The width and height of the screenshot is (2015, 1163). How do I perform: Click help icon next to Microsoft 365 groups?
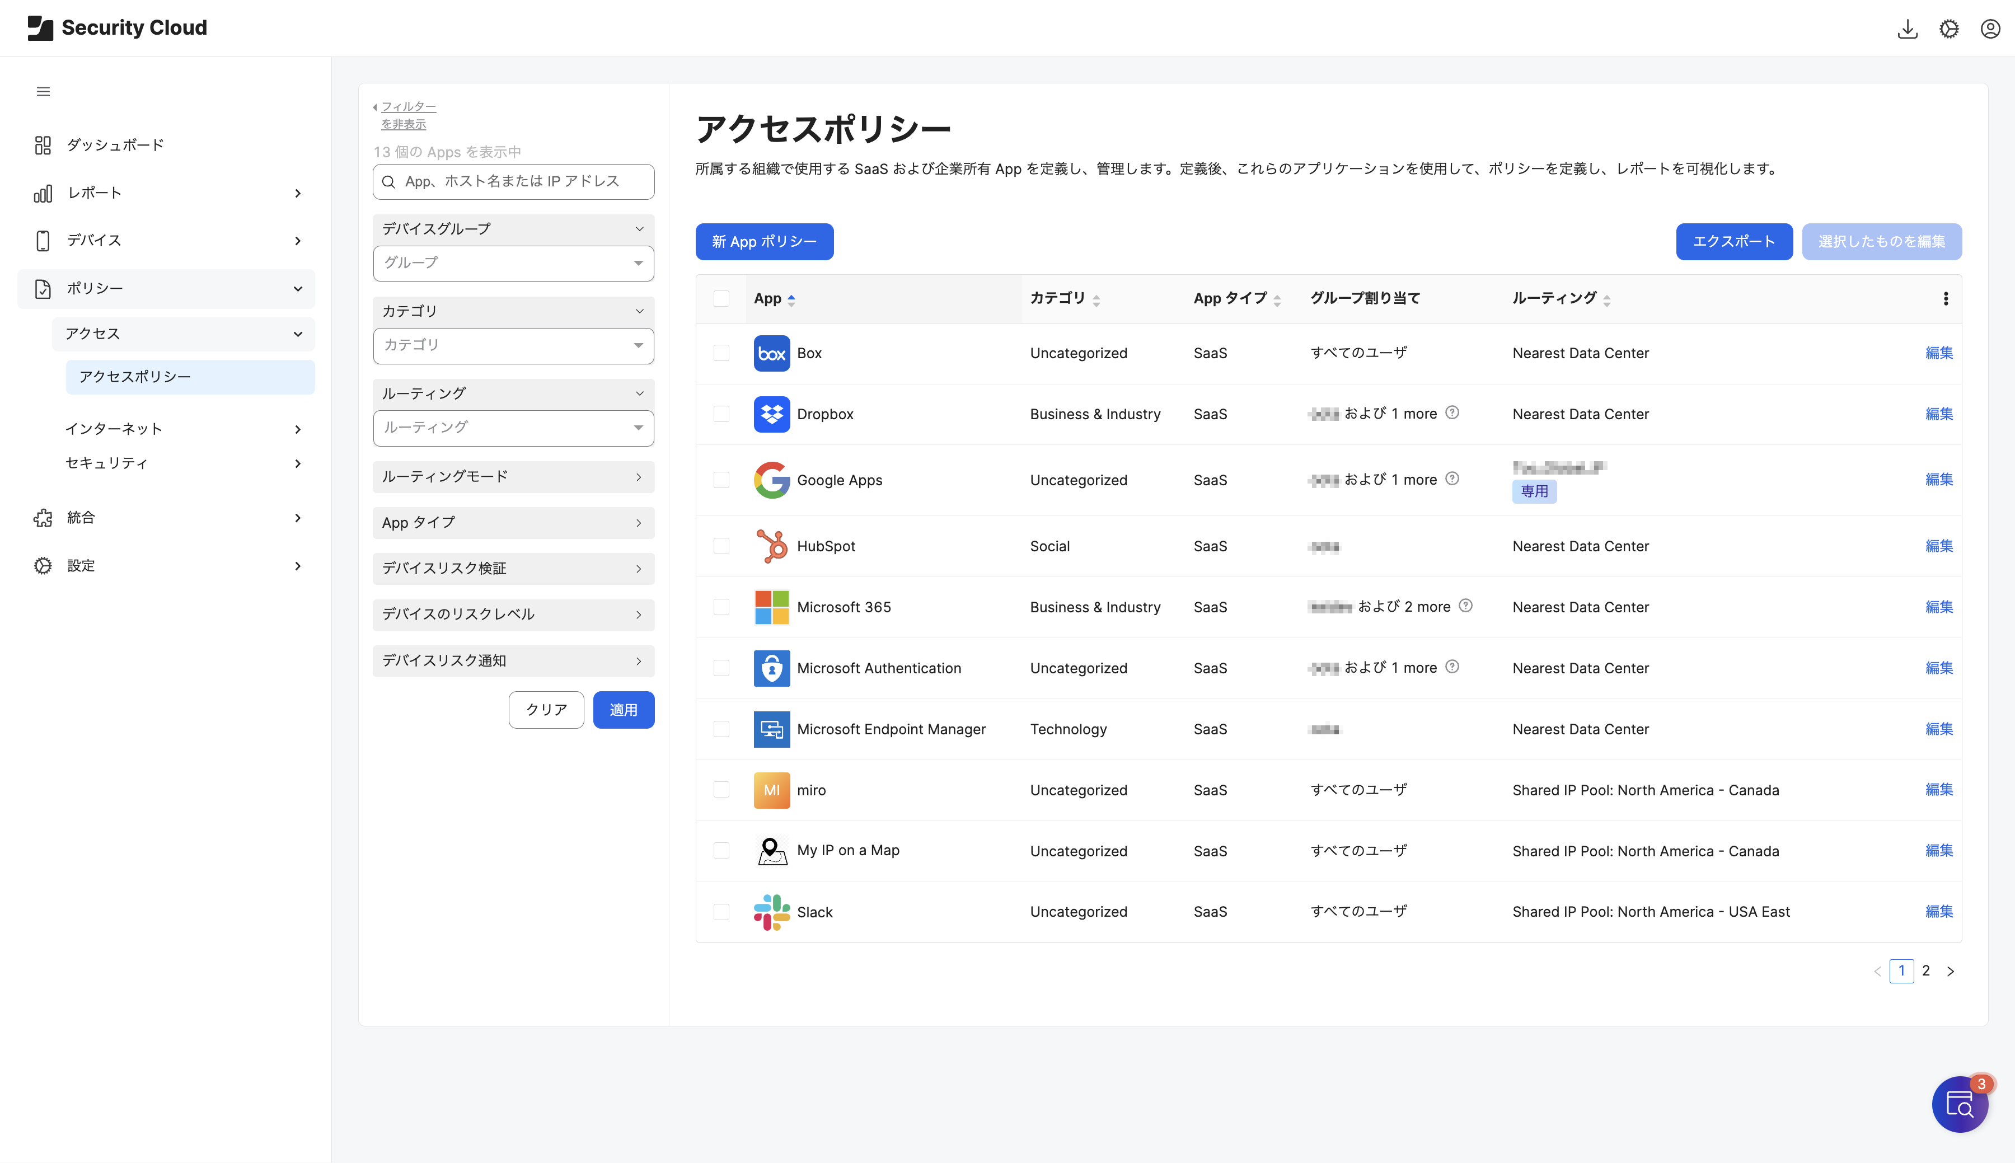click(1465, 606)
